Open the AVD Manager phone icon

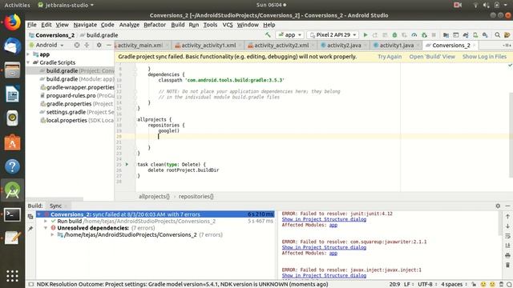click(475, 35)
